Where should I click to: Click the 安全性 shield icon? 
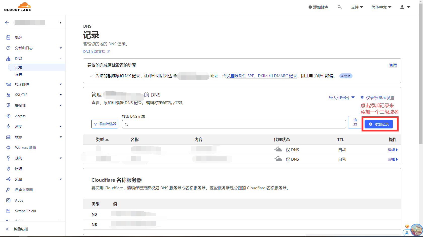click(8, 105)
